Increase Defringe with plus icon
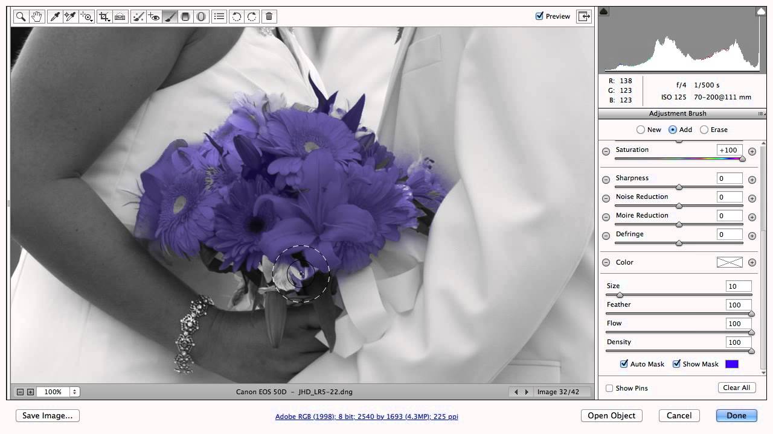Screen dimensions: 773x434 [752, 236]
